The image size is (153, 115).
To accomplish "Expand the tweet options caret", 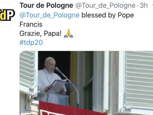I will pyautogui.click(x=152, y=5).
